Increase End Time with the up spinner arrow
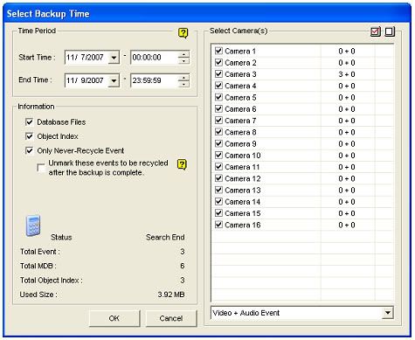Screen dimensions: 415x340 point(183,77)
